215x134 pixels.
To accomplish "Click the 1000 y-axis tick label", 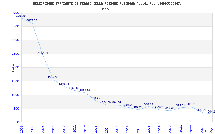I will click(x=15, y=95).
